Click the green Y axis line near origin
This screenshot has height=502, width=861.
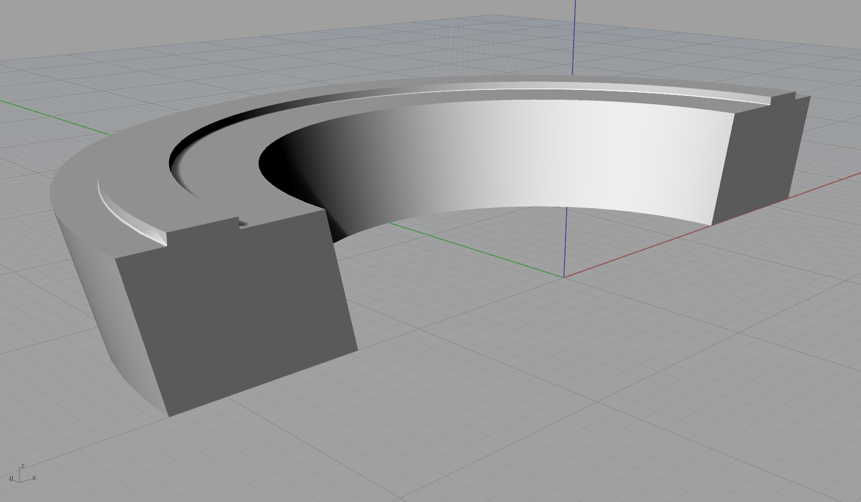(x=477, y=250)
